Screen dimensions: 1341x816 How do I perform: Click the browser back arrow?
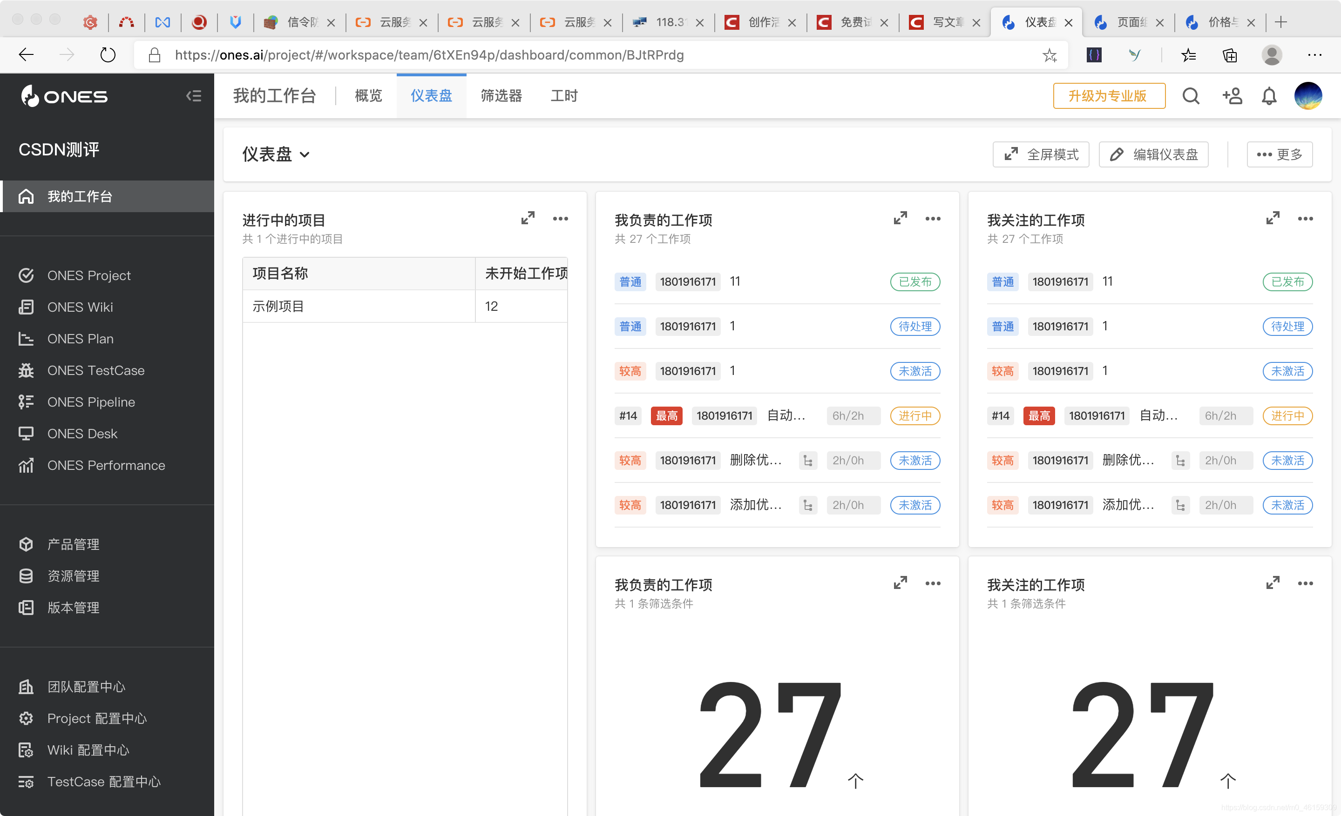(26, 55)
